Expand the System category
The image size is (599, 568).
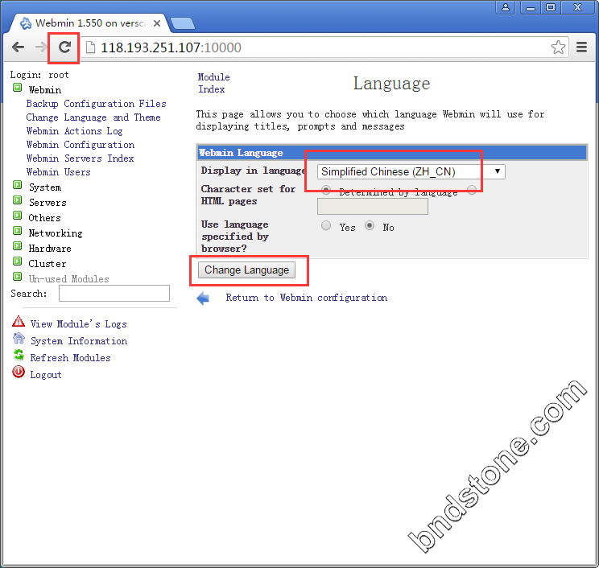pos(17,185)
